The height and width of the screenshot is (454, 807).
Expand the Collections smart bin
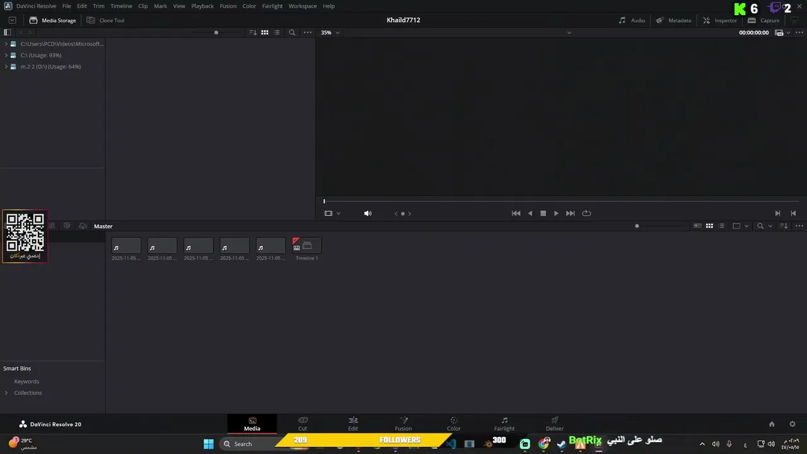coord(6,393)
